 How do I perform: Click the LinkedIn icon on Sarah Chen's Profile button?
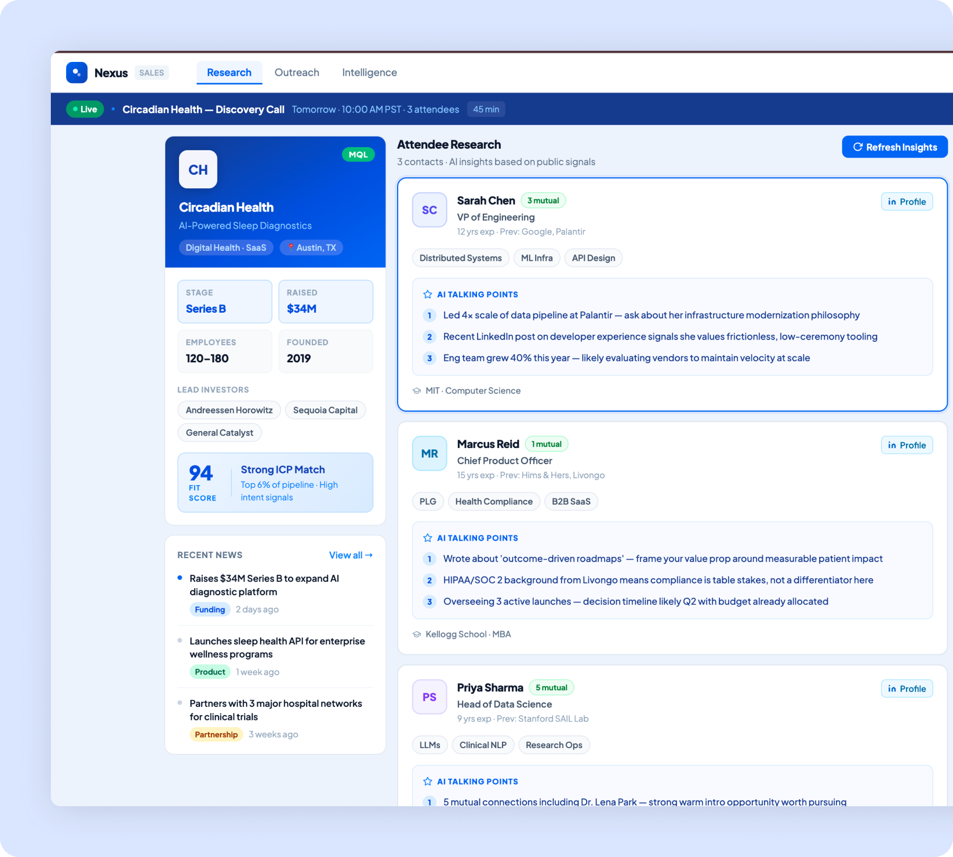click(x=892, y=202)
